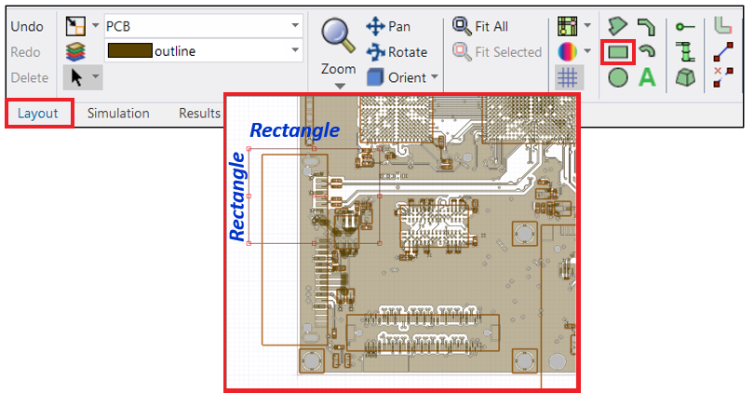Select the Rectangle drawing tool
754x407 pixels.
[618, 52]
